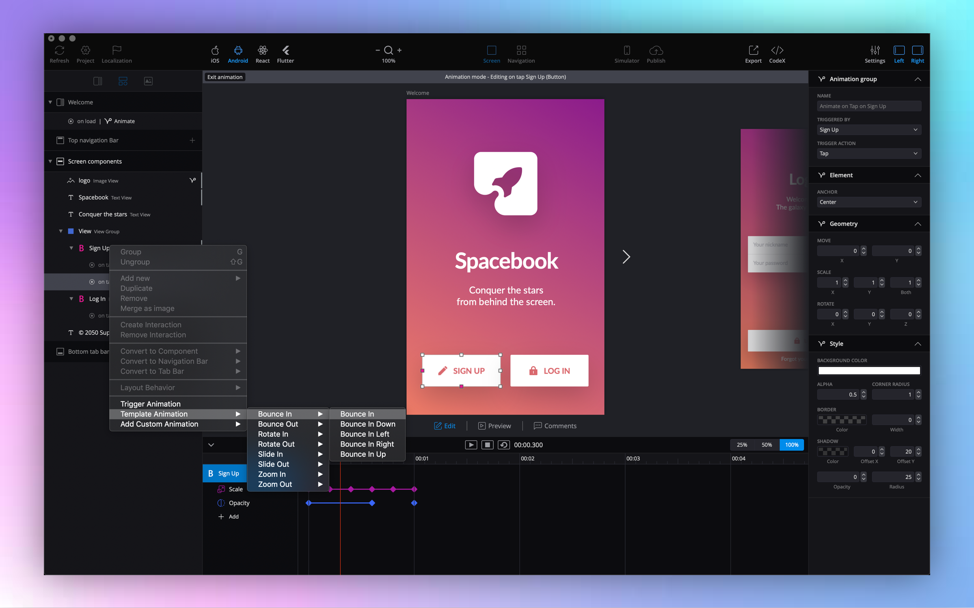Screen dimensions: 974x608
Task: Click the white background color swatch
Action: click(868, 371)
